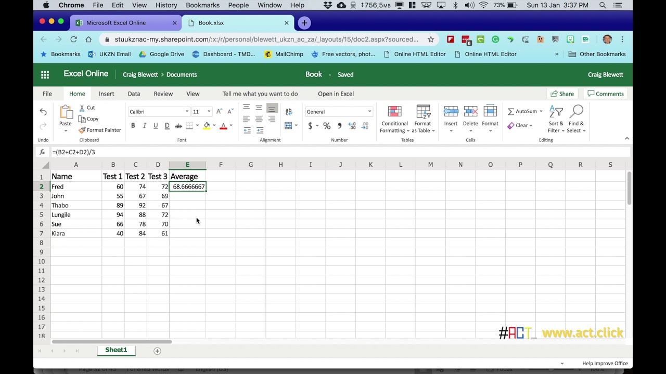Click the Paste clipboard icon
This screenshot has width=666, height=374.
pyautogui.click(x=66, y=112)
